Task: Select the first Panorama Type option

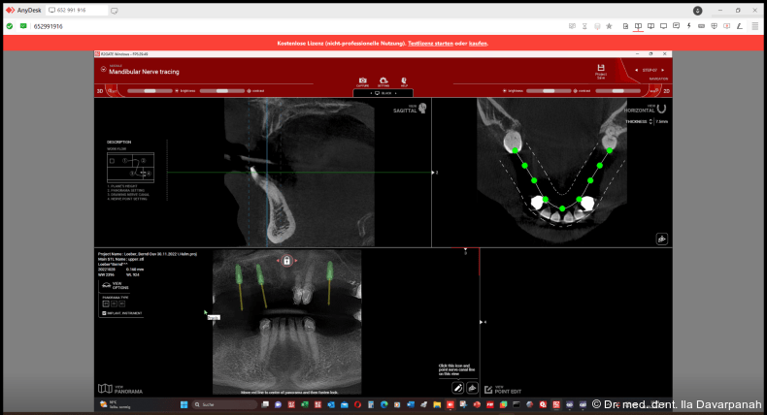Action: [x=105, y=303]
